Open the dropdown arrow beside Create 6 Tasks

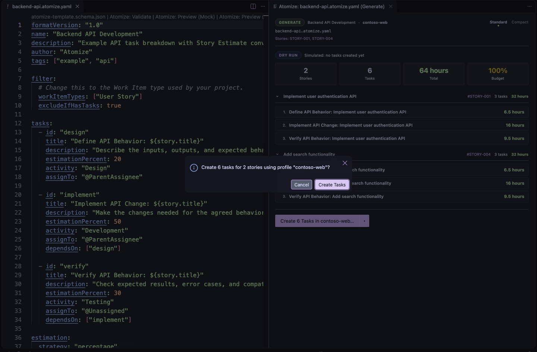[x=364, y=221]
